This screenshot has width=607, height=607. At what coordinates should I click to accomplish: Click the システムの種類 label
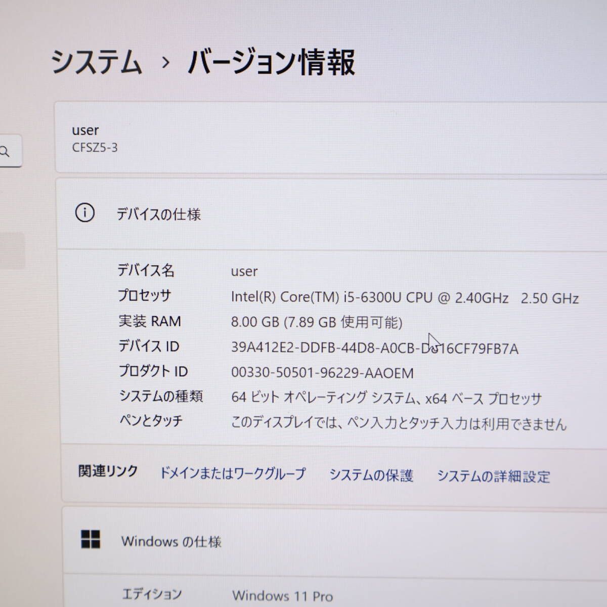(161, 396)
